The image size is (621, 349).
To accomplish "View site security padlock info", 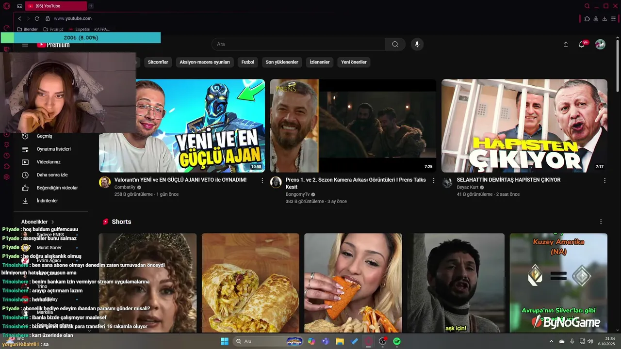I will 48,18.
